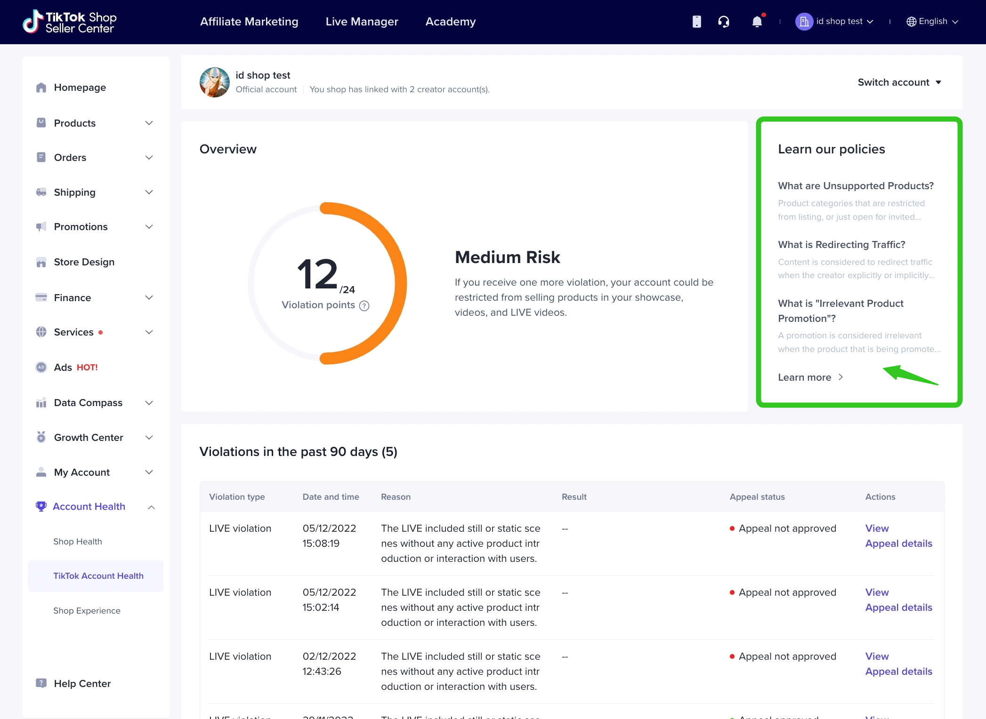The height and width of the screenshot is (719, 986).
Task: Click the notification bell icon
Action: pos(757,22)
